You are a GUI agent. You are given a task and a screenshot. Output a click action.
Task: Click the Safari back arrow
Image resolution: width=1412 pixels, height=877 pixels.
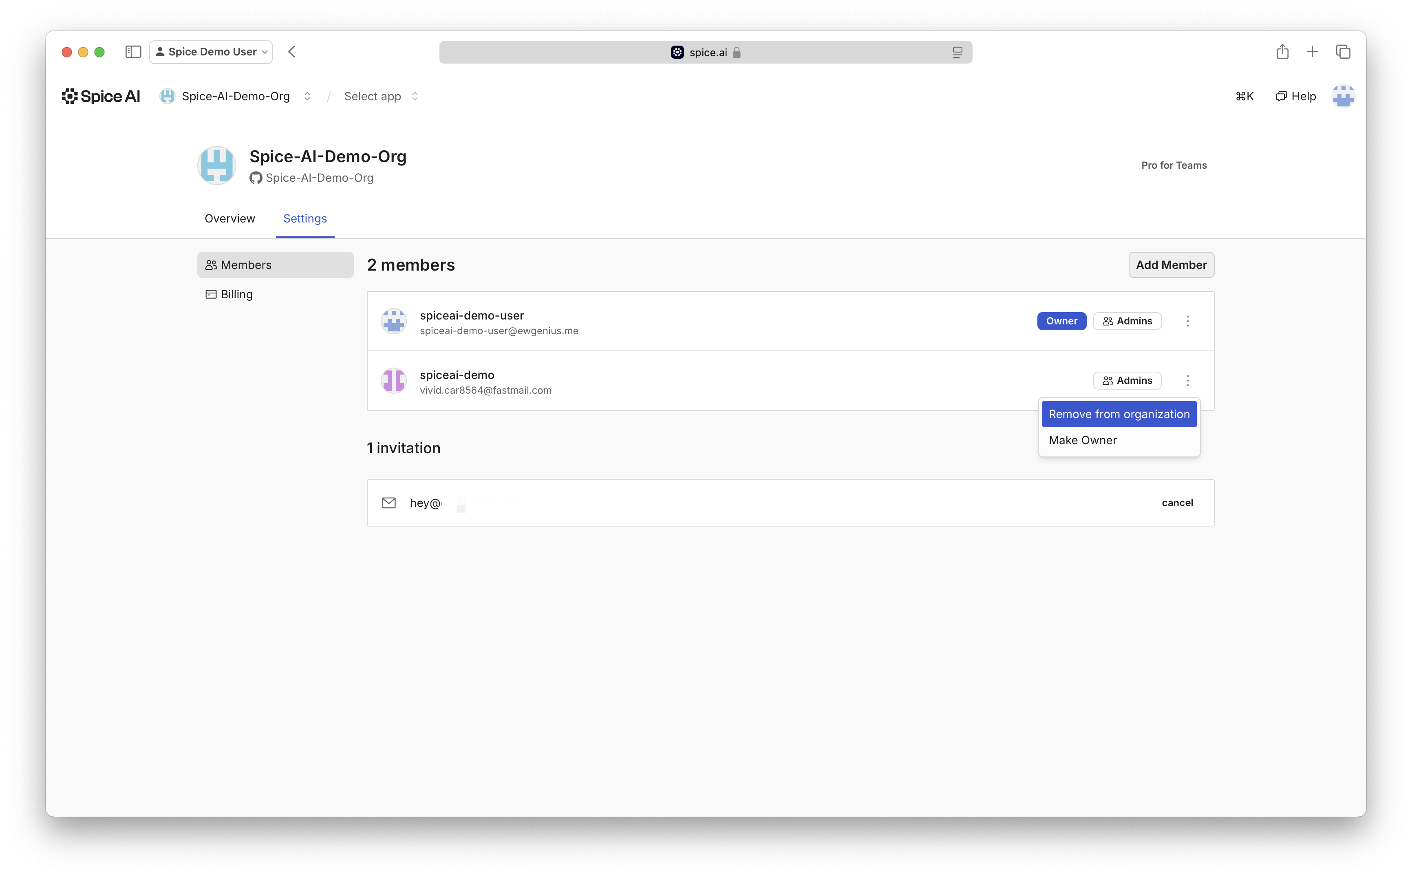click(x=292, y=52)
